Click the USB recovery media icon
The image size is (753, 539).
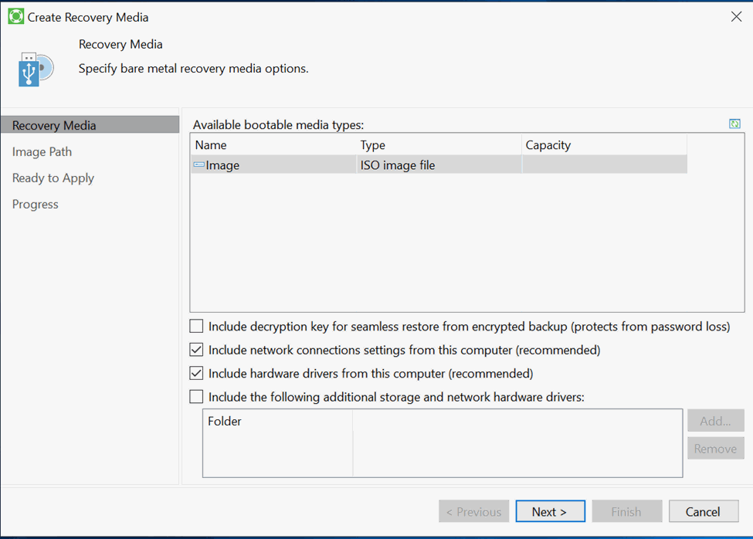[36, 69]
